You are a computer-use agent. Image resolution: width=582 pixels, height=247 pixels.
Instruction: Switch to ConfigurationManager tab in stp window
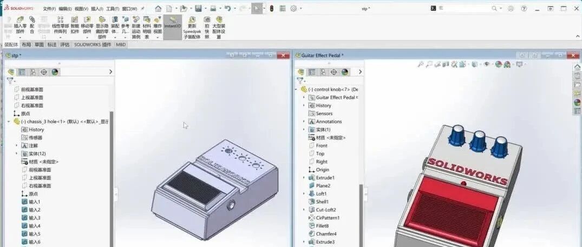(33, 72)
